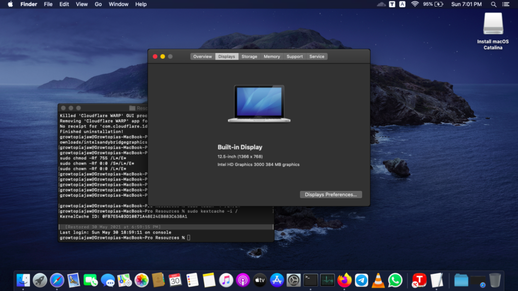Show the Service tab
Screen dimensions: 518x291
[317, 57]
